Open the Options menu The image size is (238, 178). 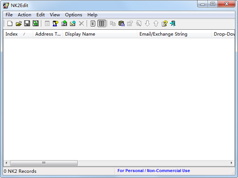pyautogui.click(x=73, y=15)
